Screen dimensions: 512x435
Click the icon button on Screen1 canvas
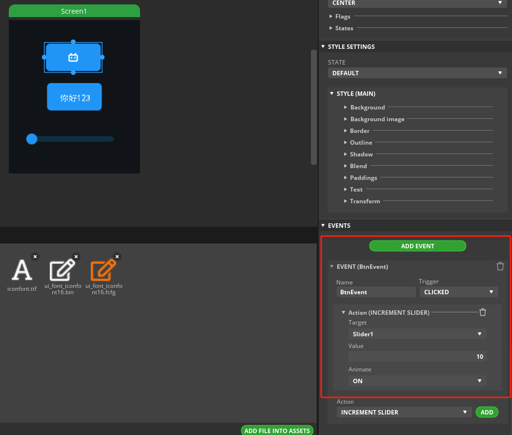[x=73, y=58]
